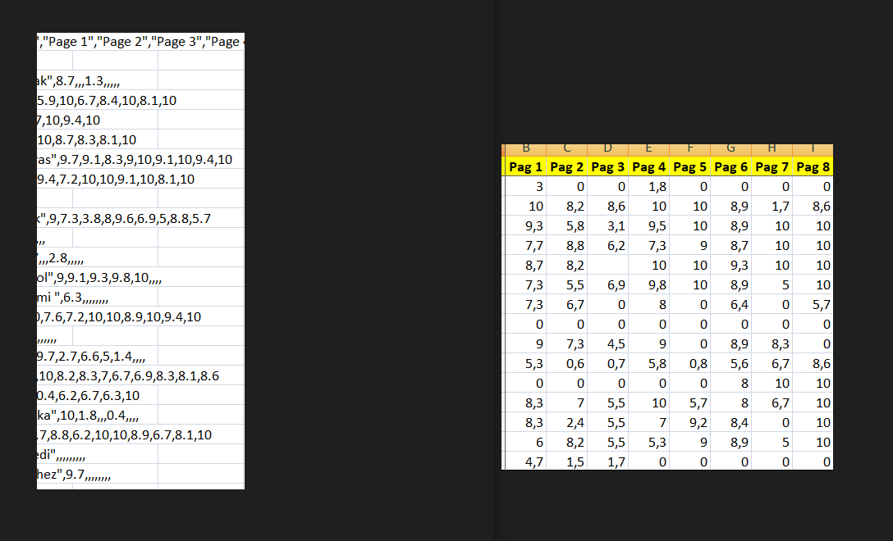The image size is (893, 541).
Task: Select the 1,7 cell in Pag 7 column
Action: click(x=772, y=207)
